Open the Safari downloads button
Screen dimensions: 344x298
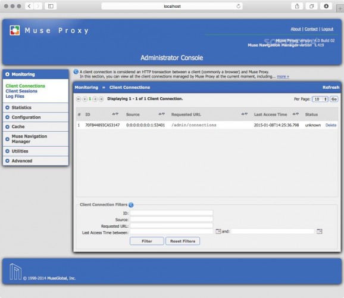point(326,6)
